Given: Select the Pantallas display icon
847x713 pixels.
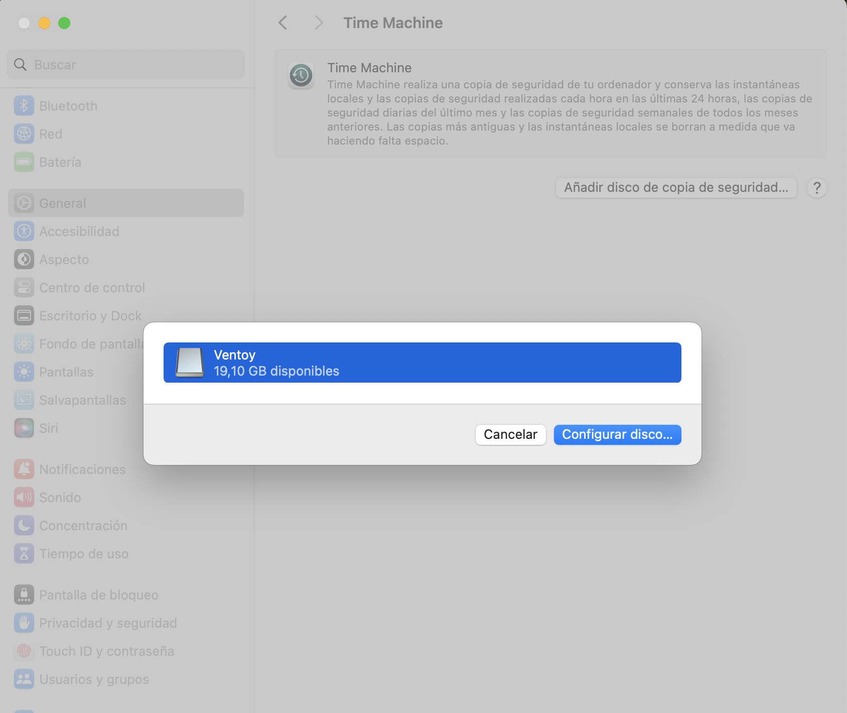Looking at the screenshot, I should tap(24, 372).
